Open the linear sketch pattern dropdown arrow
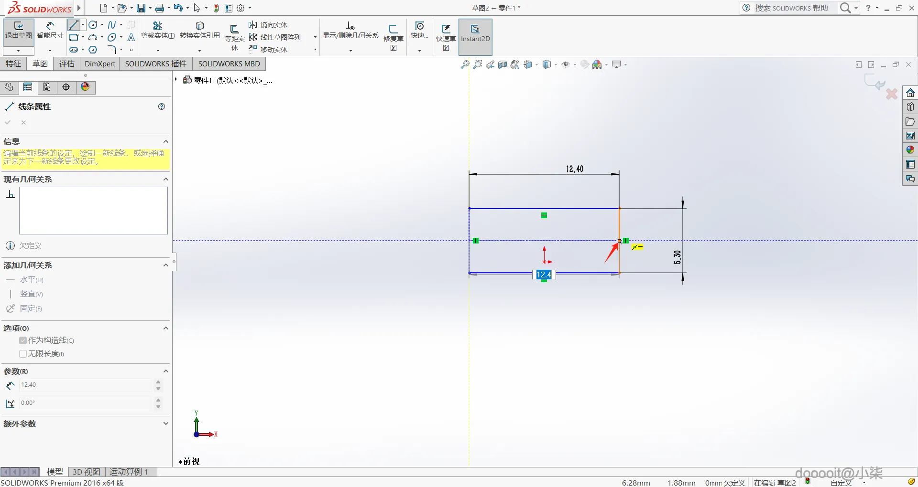Screen dimensions: 918x487 315,37
